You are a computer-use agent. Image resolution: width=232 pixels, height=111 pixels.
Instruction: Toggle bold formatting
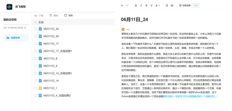pyautogui.click(x=136, y=5)
